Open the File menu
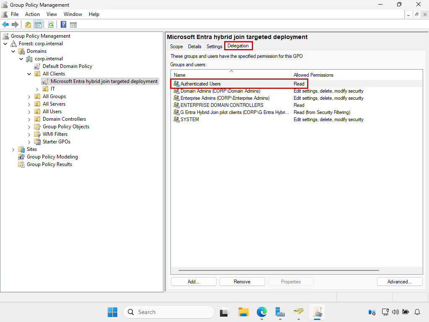The image size is (429, 322). (x=15, y=14)
